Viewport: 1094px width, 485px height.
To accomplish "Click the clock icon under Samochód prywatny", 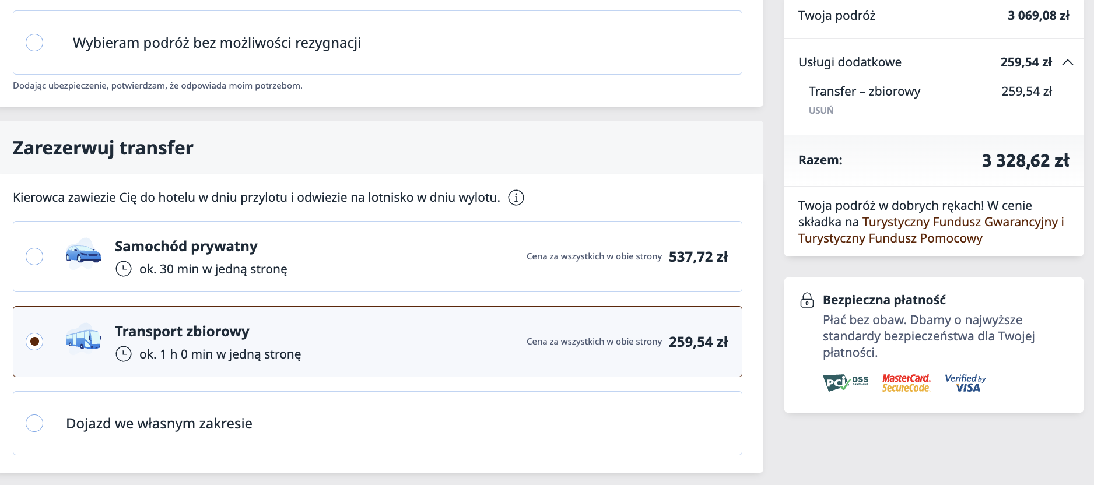I will click(x=124, y=269).
